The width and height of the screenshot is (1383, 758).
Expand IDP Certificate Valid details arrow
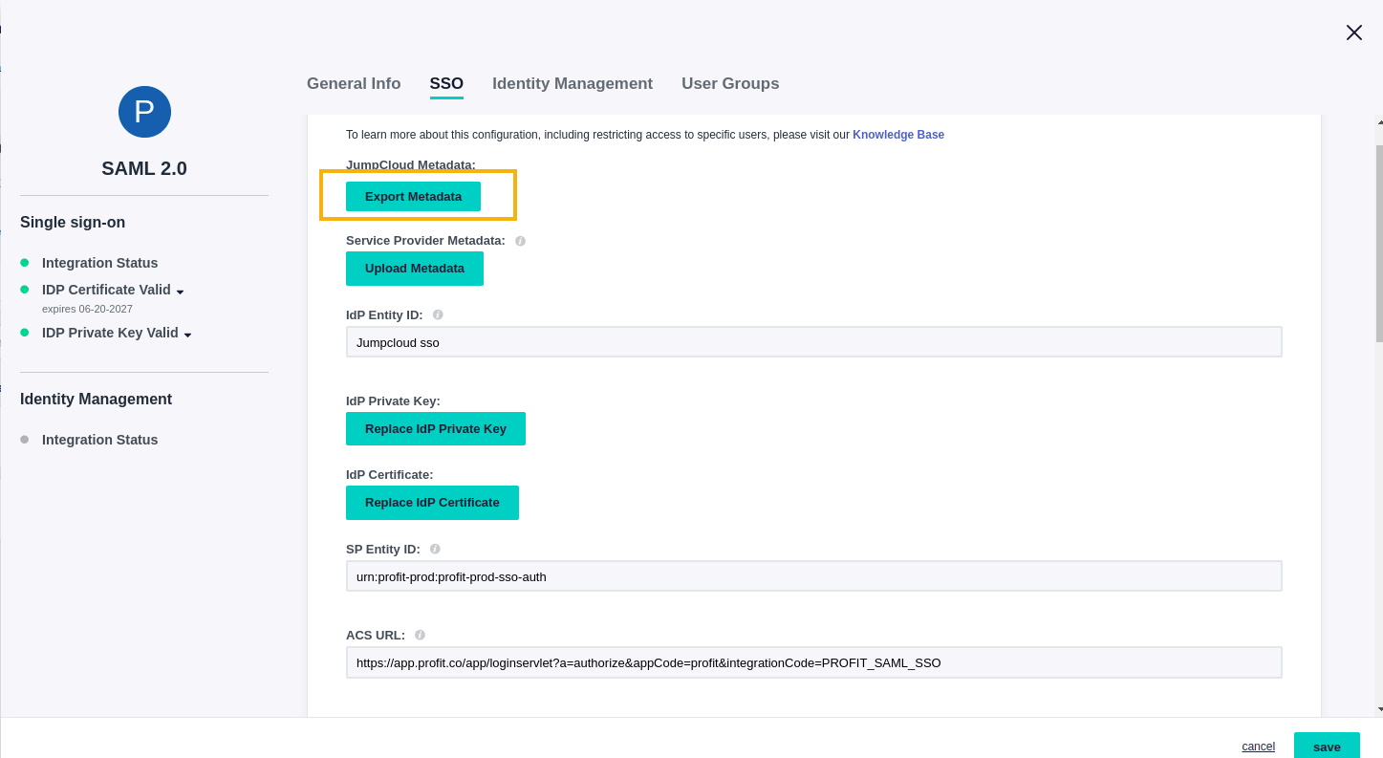pos(180,292)
